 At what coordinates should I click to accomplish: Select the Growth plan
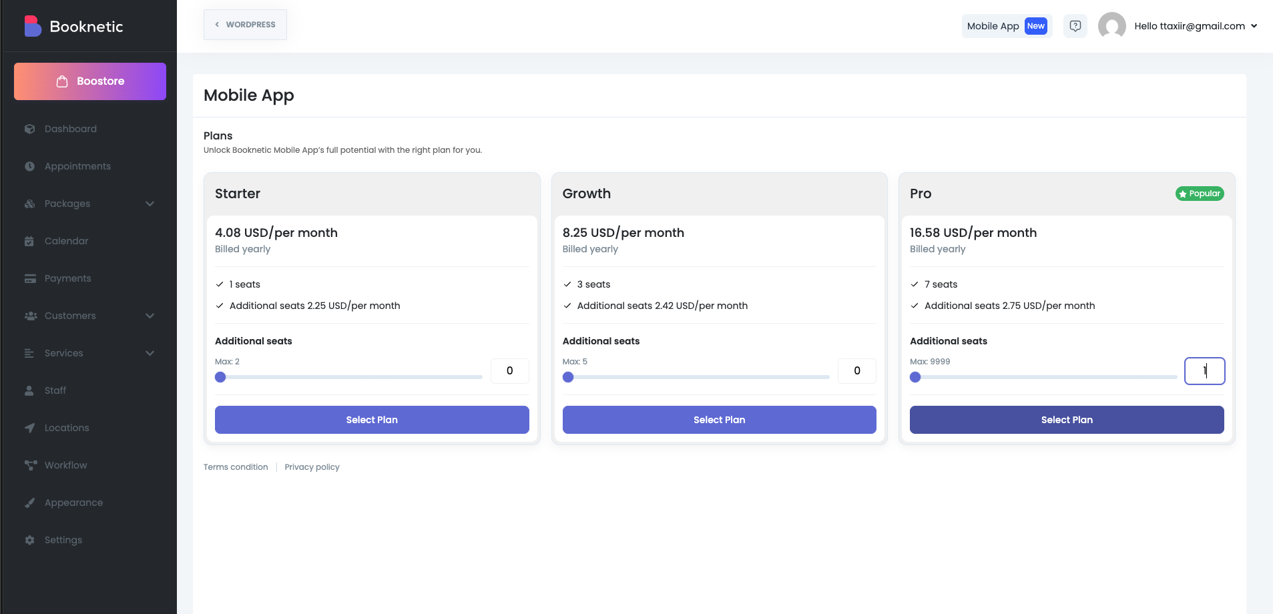tap(719, 420)
